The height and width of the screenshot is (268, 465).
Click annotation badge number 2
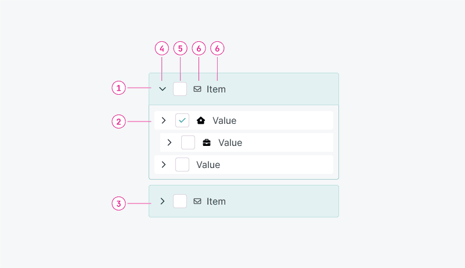[118, 122]
